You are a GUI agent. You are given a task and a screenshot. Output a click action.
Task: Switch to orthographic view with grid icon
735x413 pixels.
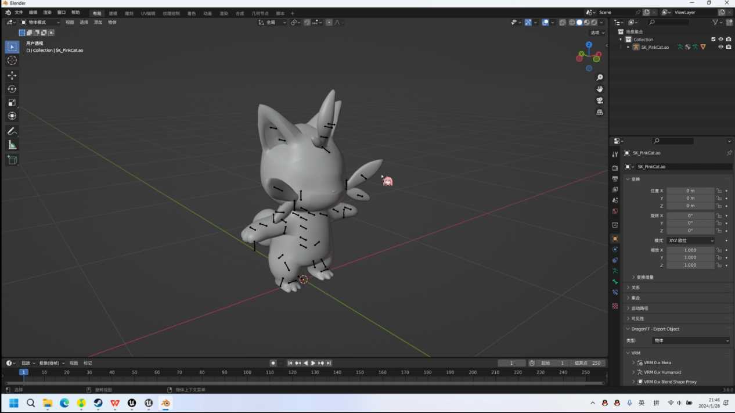point(600,112)
